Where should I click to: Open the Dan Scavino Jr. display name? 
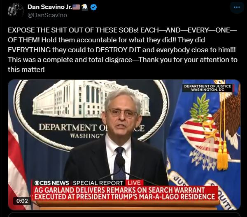(50, 7)
